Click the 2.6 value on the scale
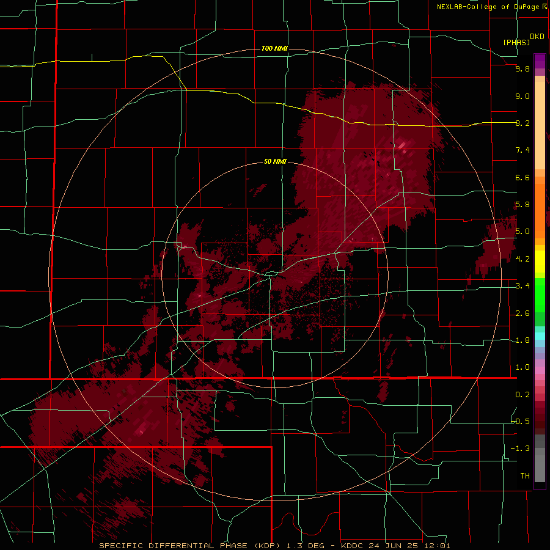Image resolution: width=550 pixels, height=550 pixels. click(x=522, y=313)
